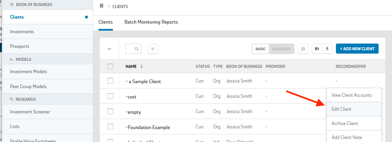Click the search magnifier icon
Viewport: 392px width, 142px height.
pyautogui.click(x=137, y=49)
